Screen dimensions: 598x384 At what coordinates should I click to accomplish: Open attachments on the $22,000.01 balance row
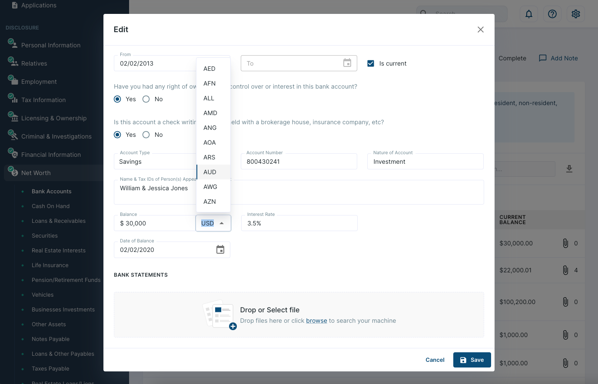pyautogui.click(x=565, y=270)
